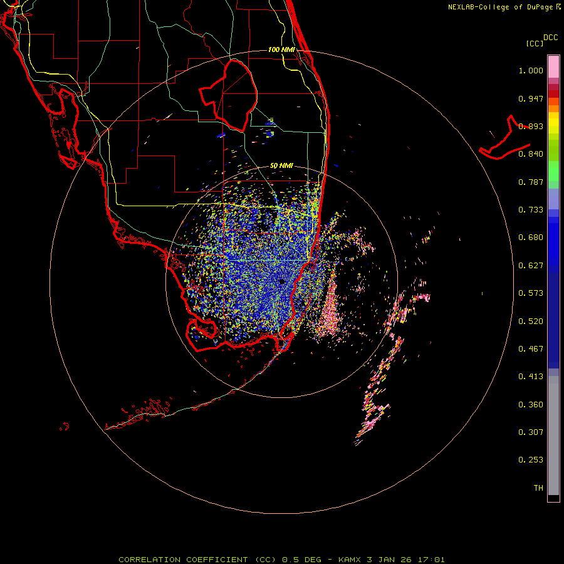Click the 50 NMI range ring label
Screen dimensions: 564x564
281,166
